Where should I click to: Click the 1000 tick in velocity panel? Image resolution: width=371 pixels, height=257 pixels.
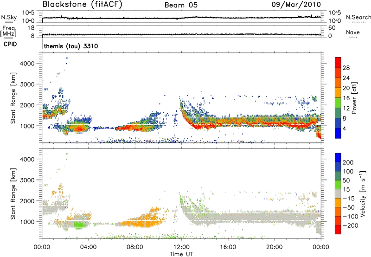coord(27,222)
